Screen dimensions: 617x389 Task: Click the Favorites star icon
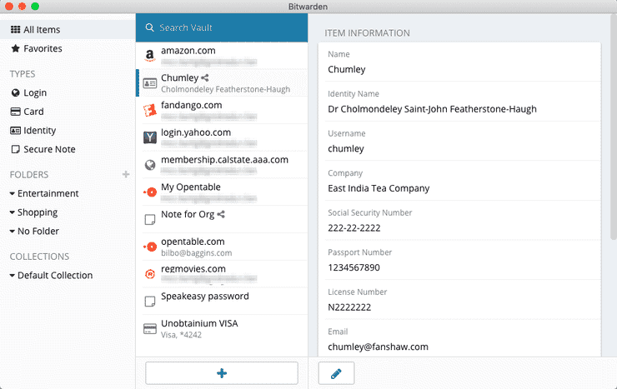pos(15,48)
